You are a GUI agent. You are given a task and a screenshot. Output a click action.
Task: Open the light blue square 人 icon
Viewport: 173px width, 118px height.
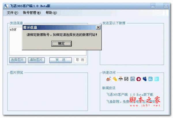151,79
